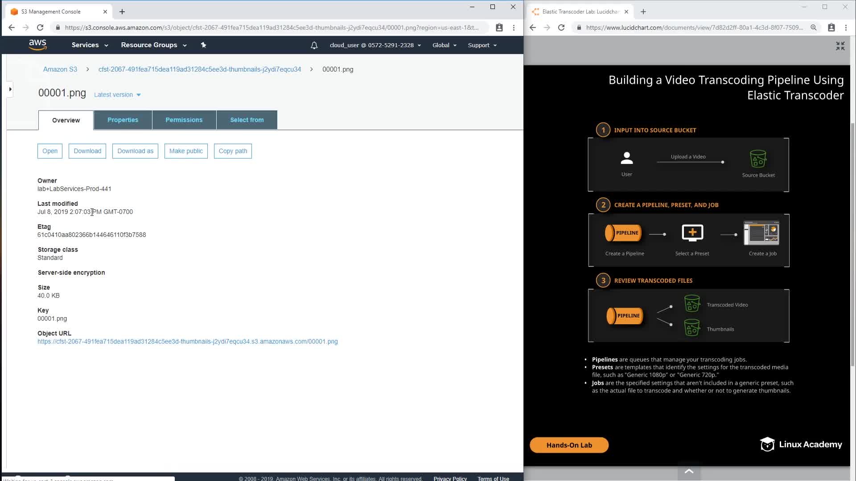
Task: Click the Object URL link for 00001.png
Action: 187,342
